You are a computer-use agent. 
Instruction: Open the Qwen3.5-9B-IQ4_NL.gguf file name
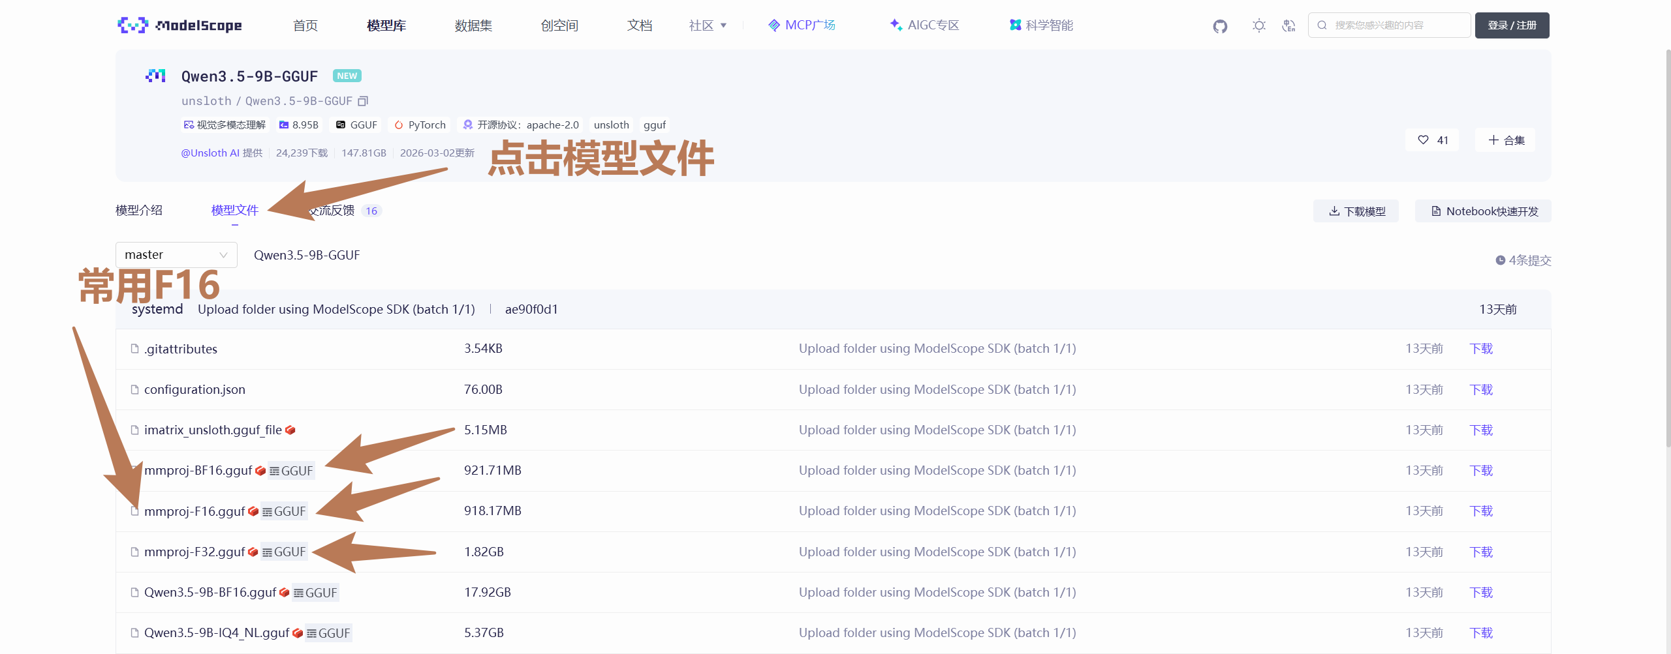(217, 632)
